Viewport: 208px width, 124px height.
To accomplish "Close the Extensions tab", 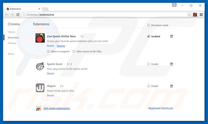I will pyautogui.click(x=39, y=9).
